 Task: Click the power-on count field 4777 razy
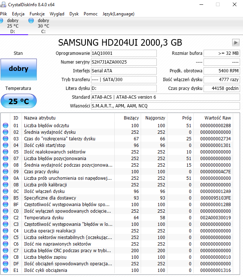(x=222, y=80)
